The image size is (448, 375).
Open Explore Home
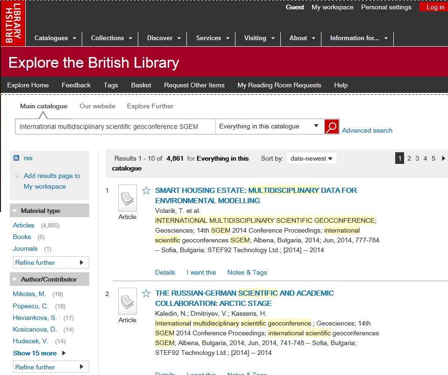click(28, 85)
